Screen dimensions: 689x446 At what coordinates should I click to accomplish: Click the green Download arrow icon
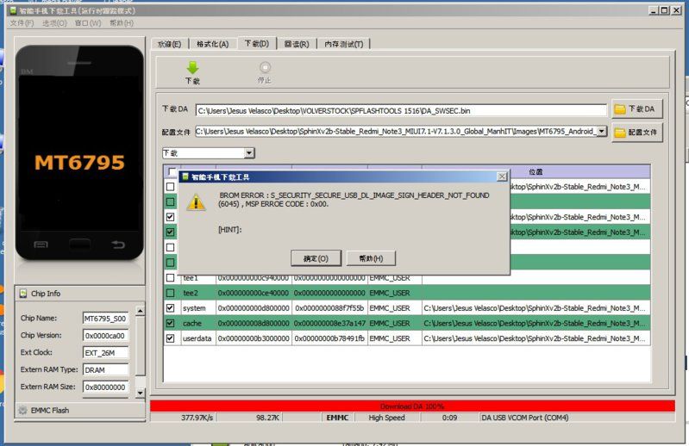point(192,68)
